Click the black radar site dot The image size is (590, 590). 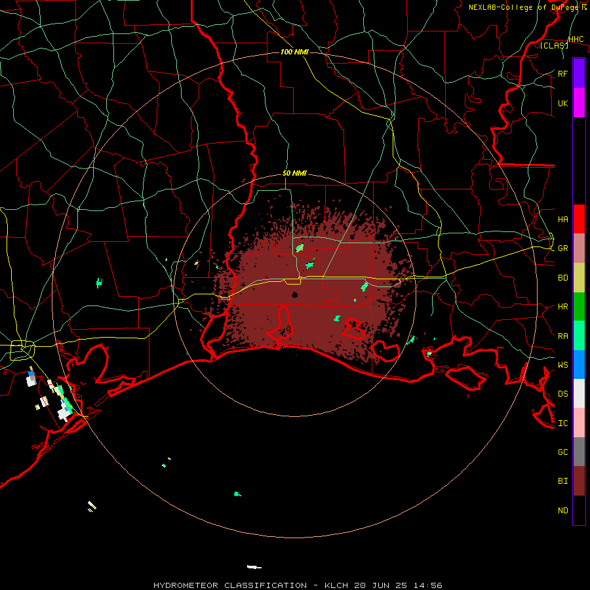pyautogui.click(x=295, y=294)
